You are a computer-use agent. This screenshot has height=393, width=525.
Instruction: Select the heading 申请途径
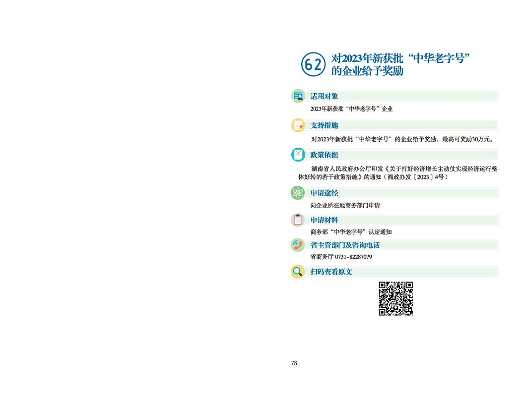(x=324, y=193)
